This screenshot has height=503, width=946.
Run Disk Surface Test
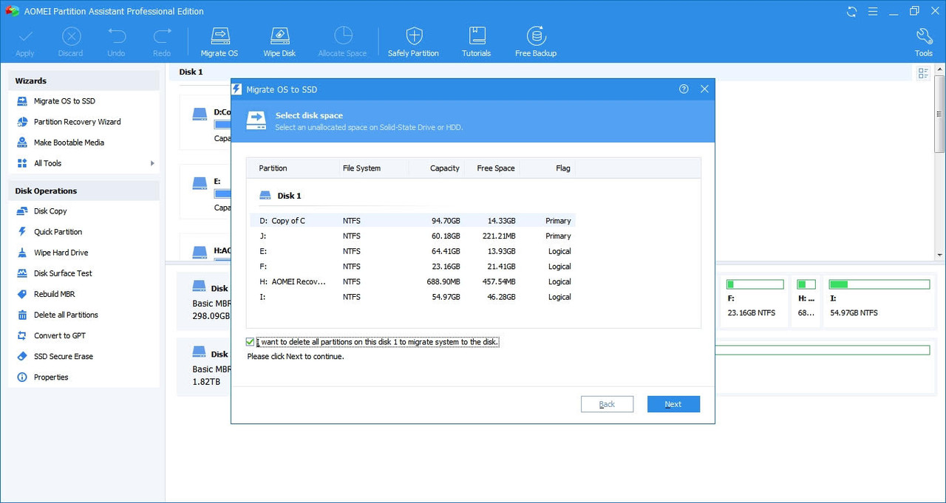63,273
